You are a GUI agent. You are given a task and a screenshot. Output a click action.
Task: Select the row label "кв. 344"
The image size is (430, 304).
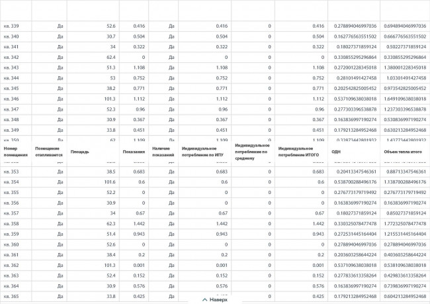pos(11,78)
